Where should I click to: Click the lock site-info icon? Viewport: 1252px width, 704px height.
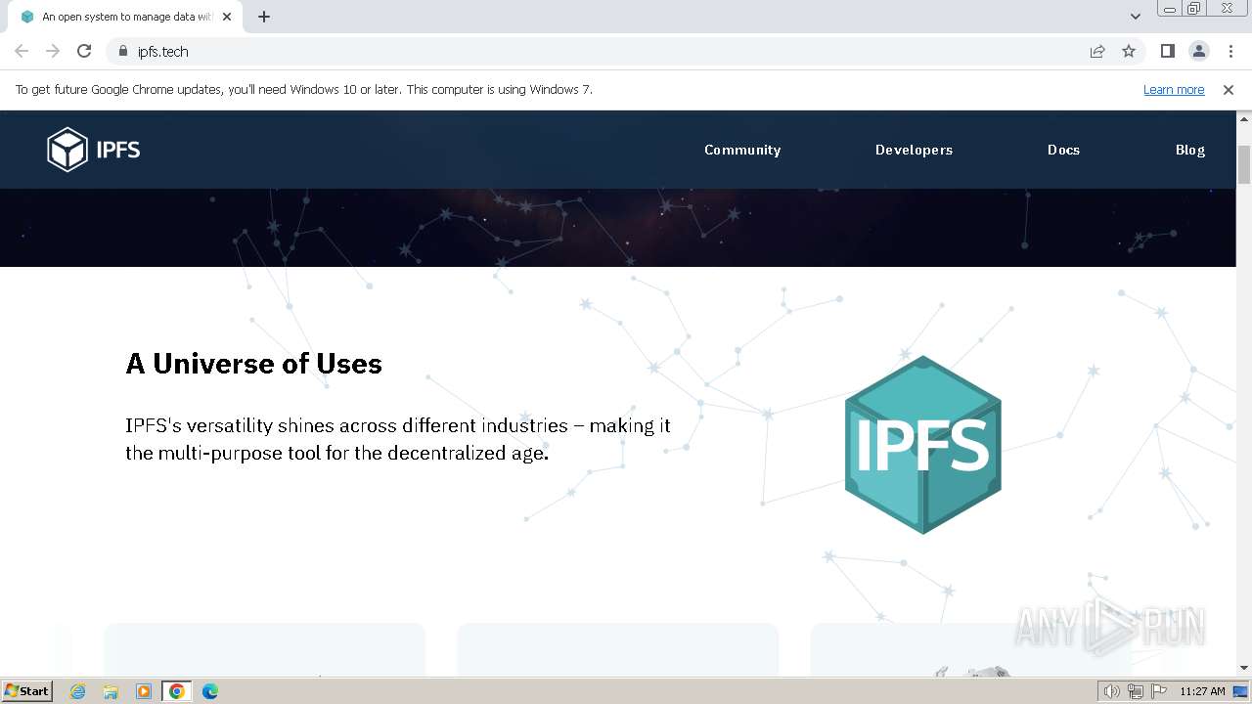coord(122,51)
